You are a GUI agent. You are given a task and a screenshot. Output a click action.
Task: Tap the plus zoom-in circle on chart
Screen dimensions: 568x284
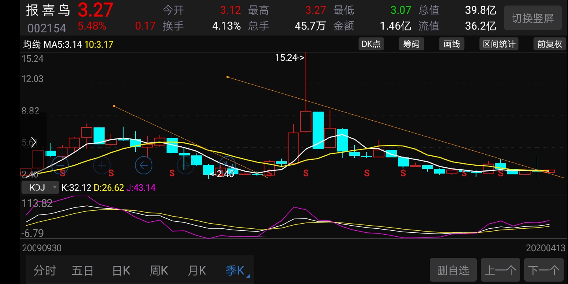(102, 165)
